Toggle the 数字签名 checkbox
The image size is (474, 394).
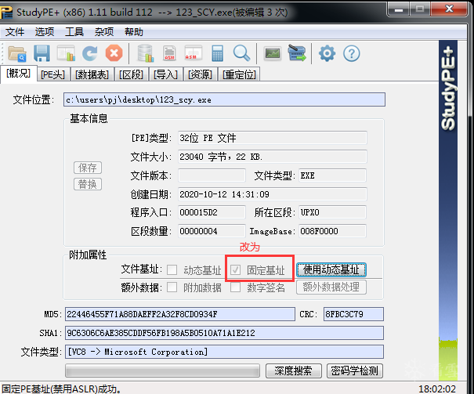(x=236, y=287)
